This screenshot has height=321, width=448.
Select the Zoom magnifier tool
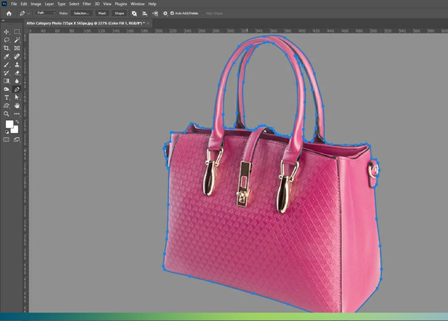click(7, 114)
